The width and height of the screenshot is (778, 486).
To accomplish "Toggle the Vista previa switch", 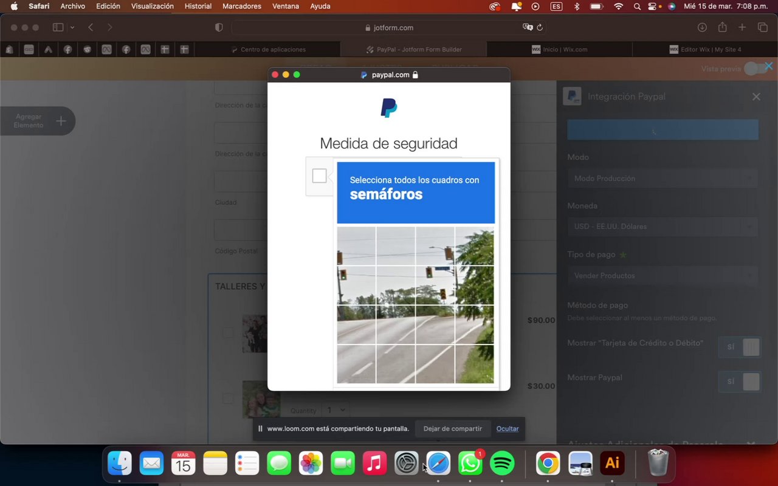I will [756, 69].
